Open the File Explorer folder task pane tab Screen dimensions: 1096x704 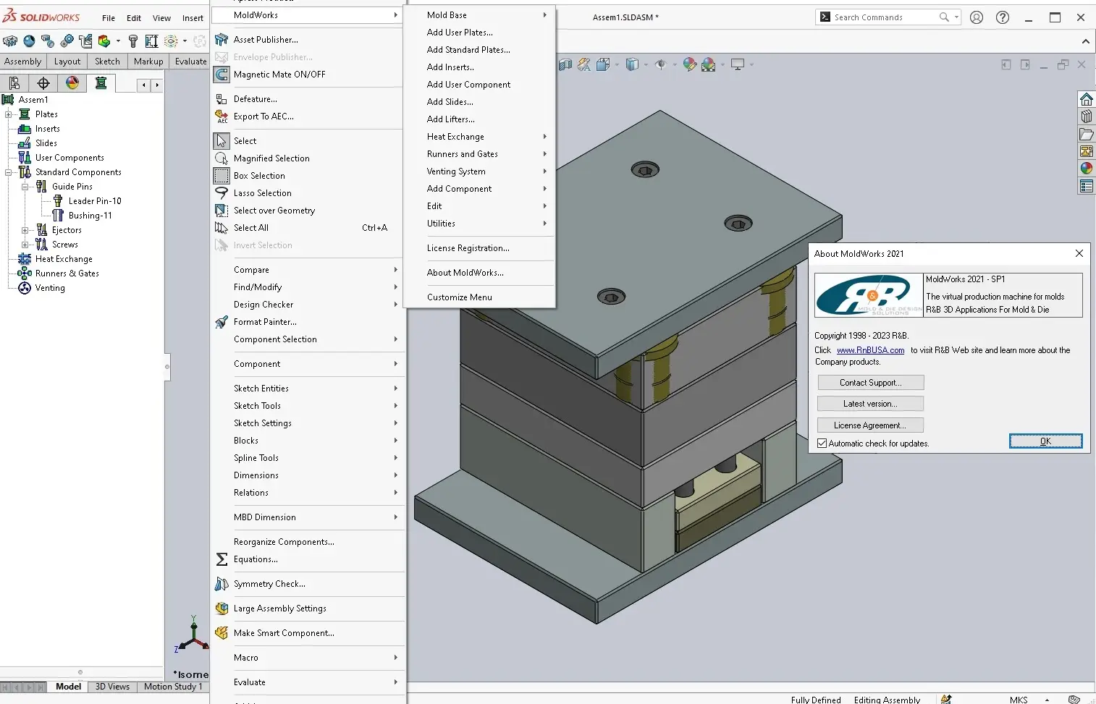(x=1087, y=134)
